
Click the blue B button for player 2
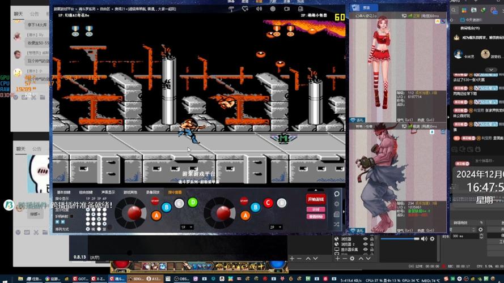tap(255, 207)
